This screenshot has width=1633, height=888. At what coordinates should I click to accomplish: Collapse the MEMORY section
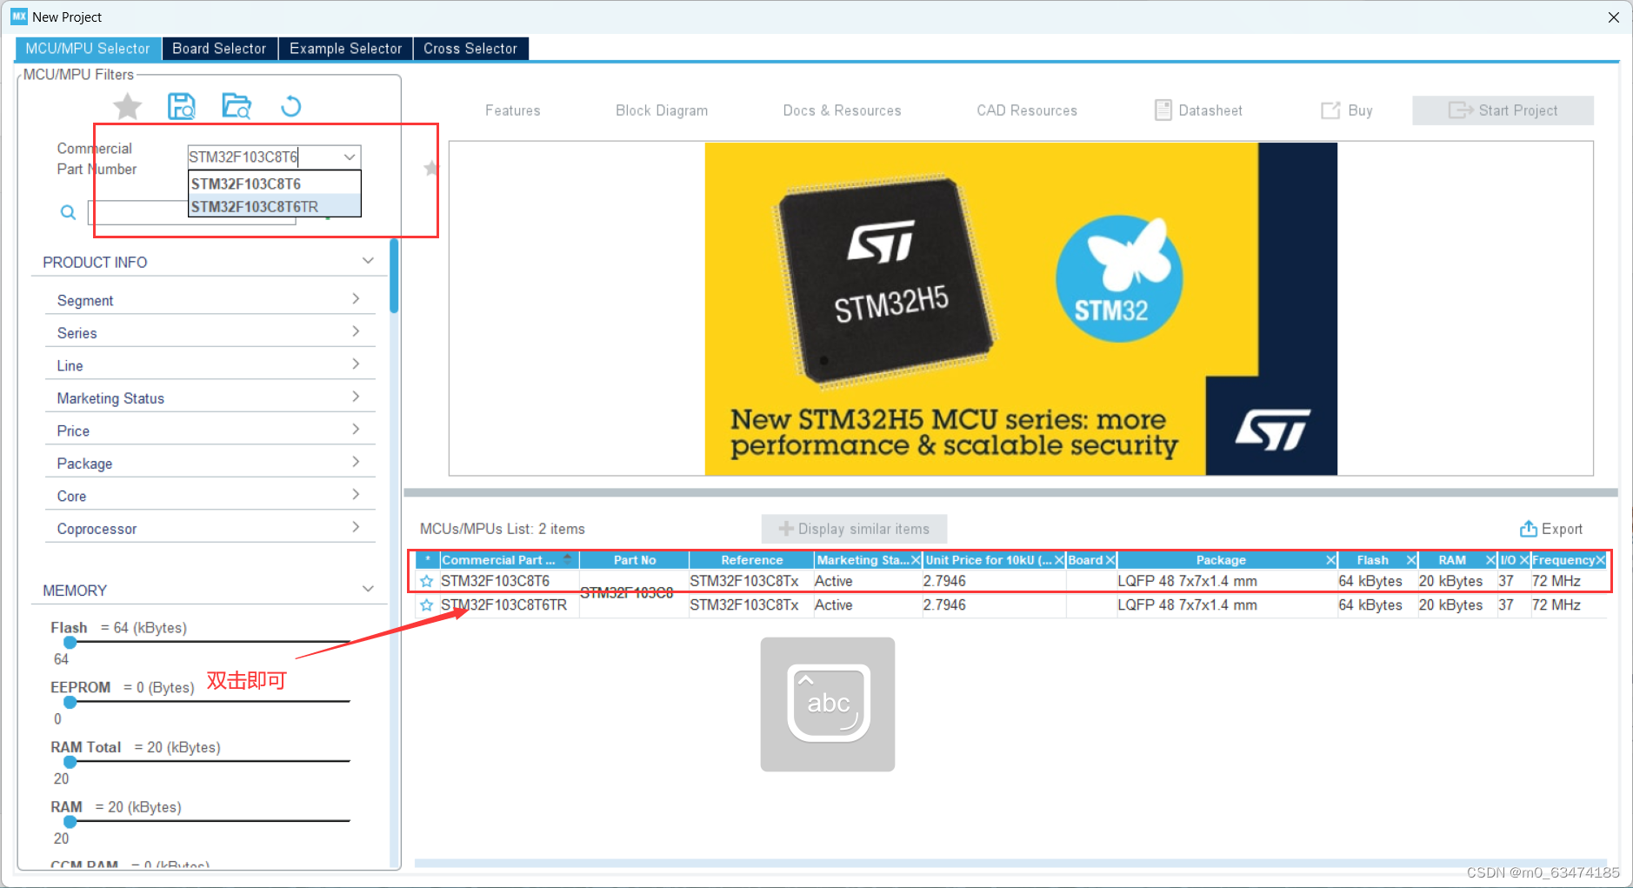(368, 589)
